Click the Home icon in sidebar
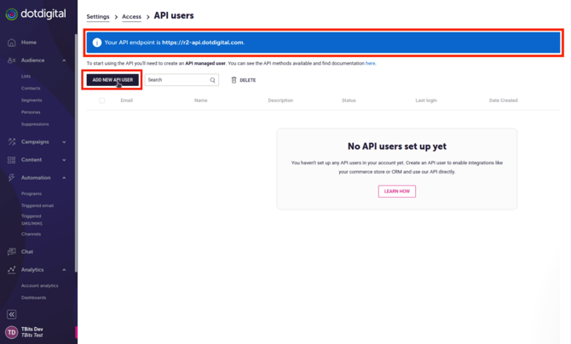Viewport: 571px width, 344px height. (x=11, y=42)
